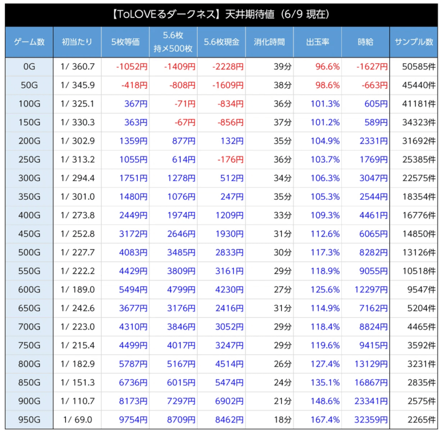Image resolution: width=444 pixels, height=433 pixels.
Task: Click the 750G row label
Action: point(29,345)
